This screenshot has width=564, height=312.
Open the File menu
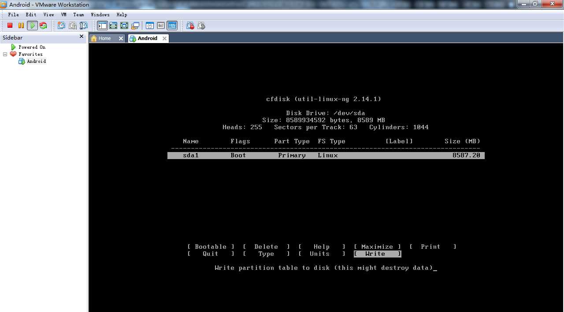[x=14, y=15]
